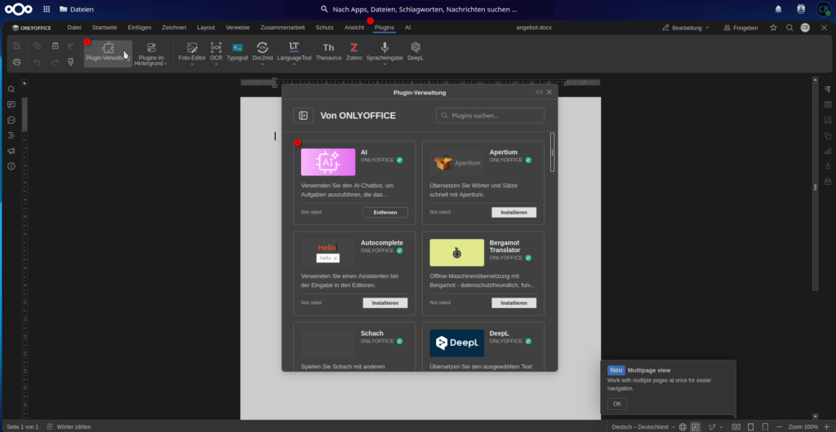Screen dimensions: 836x432
Task: Click the paste clipboard icon
Action: [55, 46]
